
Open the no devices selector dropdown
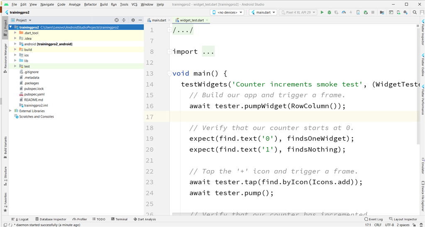pos(227,12)
